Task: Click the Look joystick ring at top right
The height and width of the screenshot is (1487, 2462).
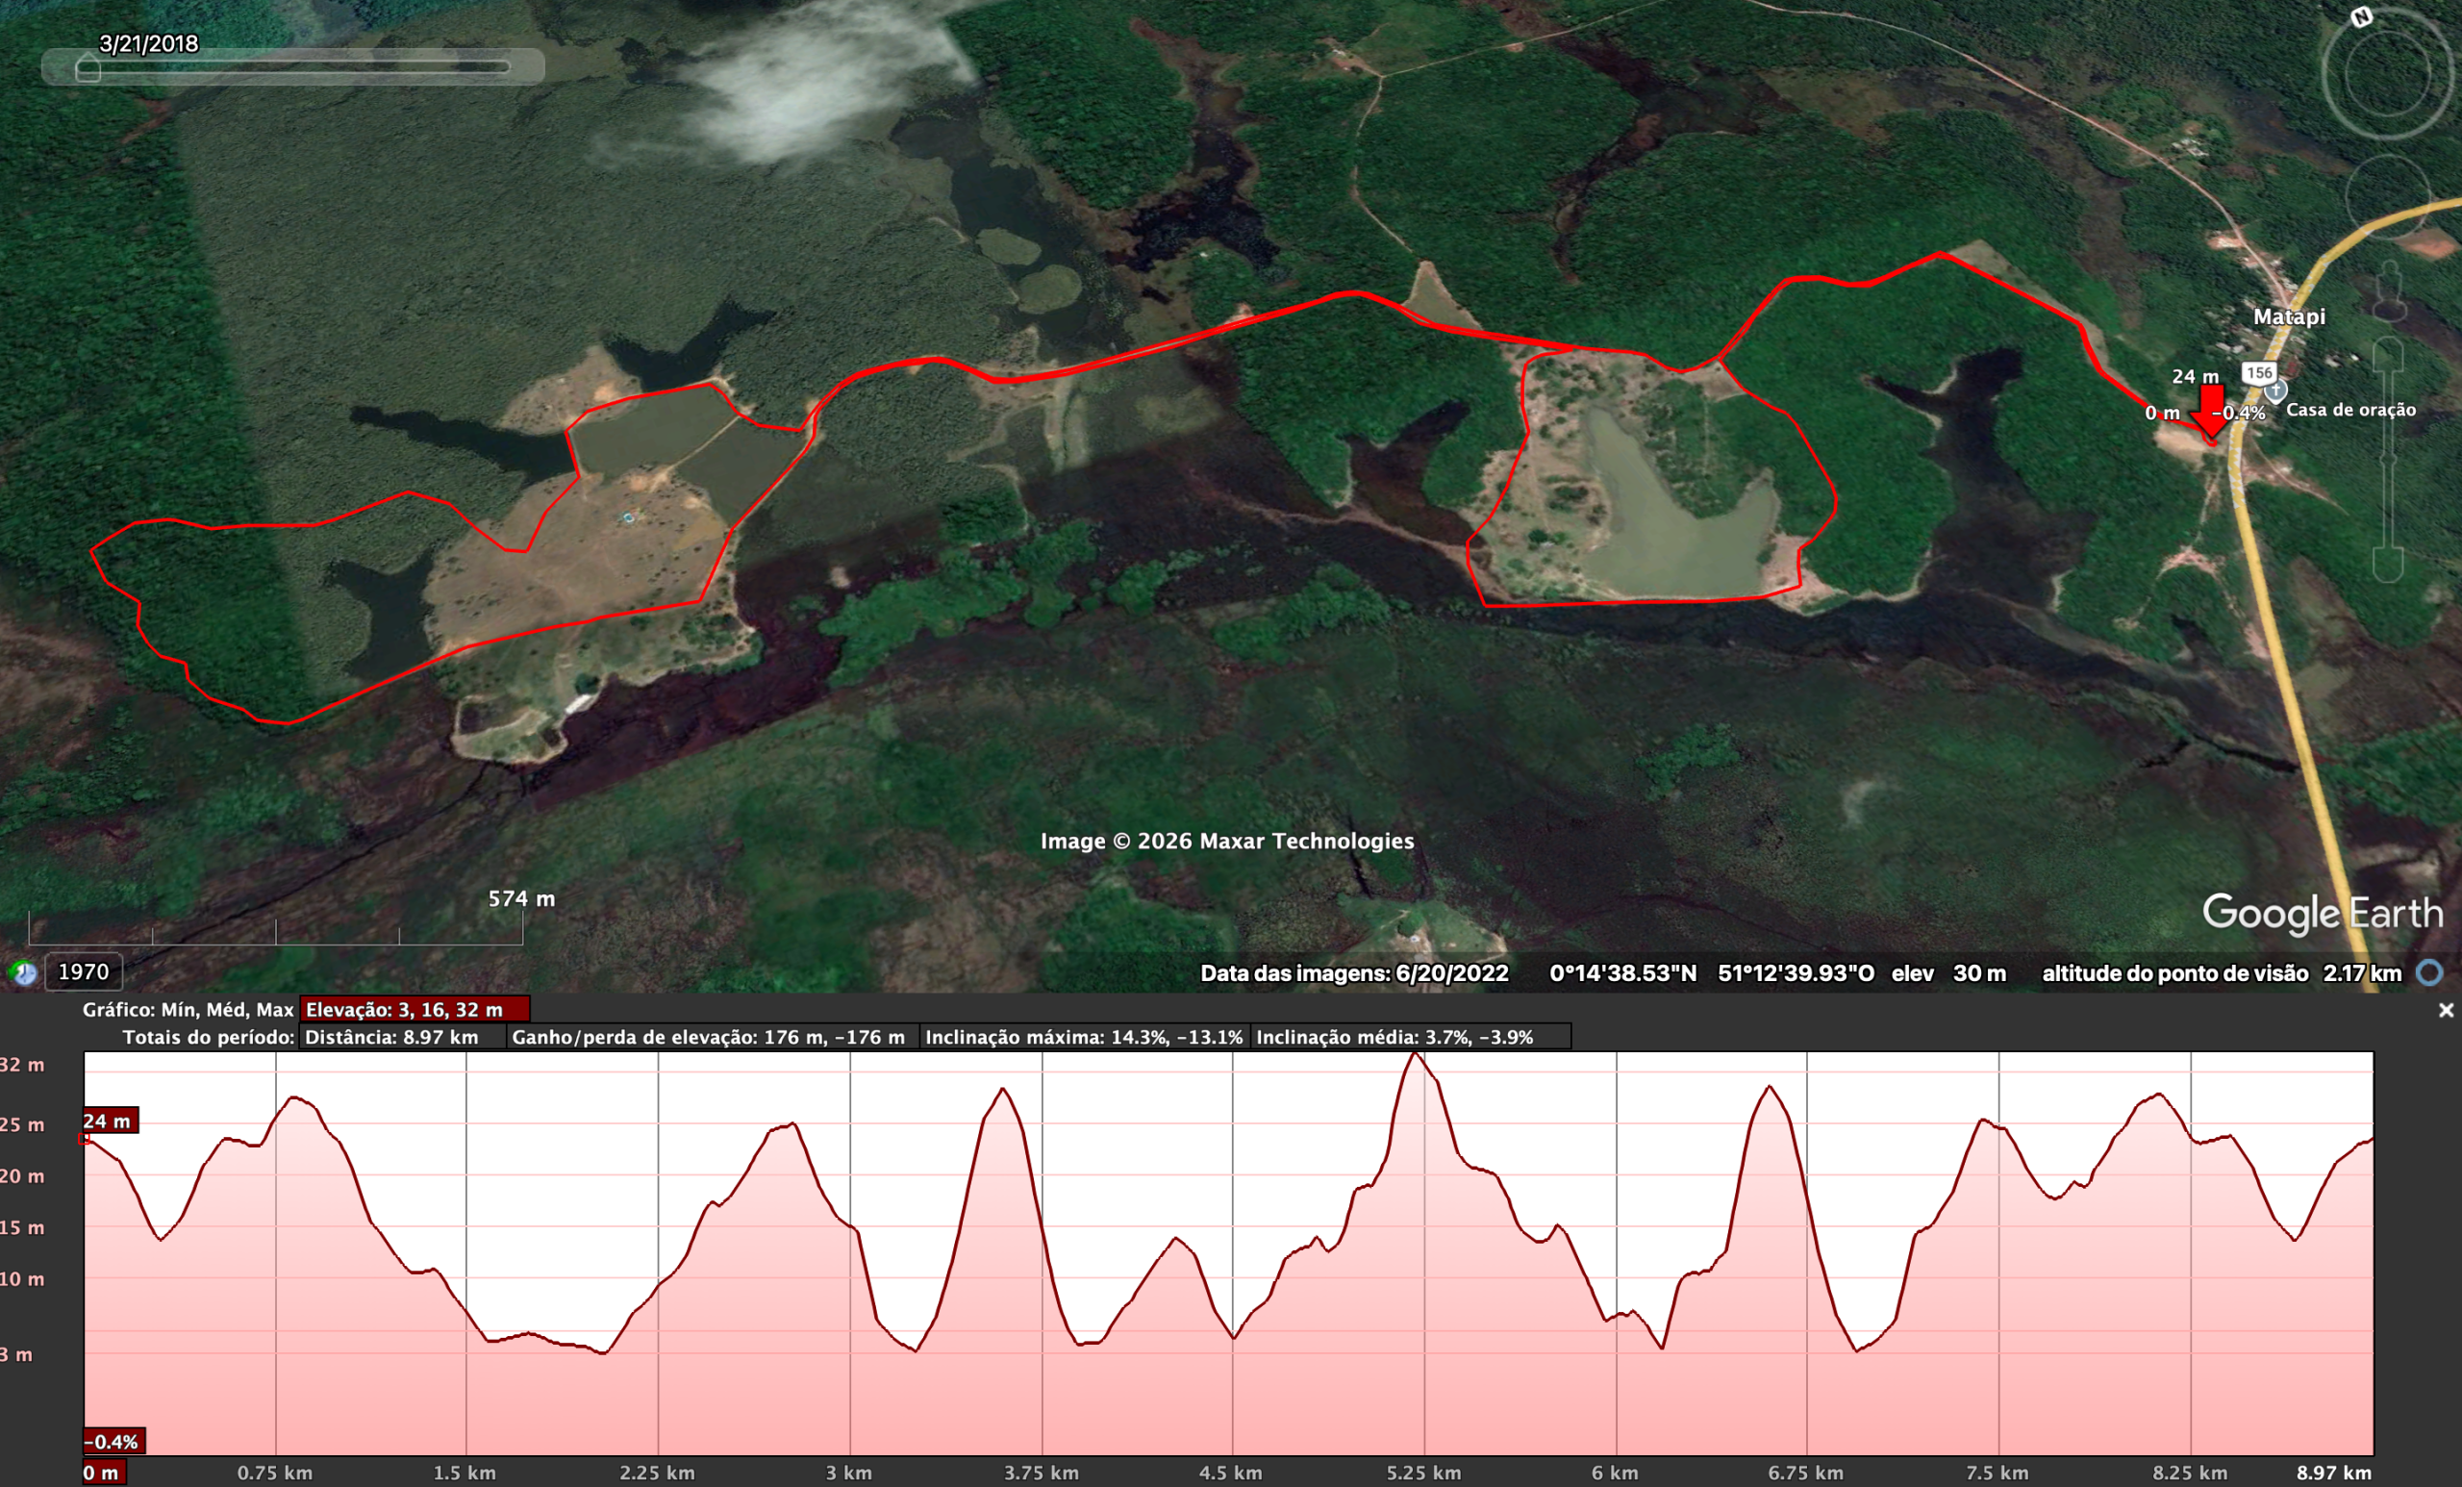Action: coord(2387,75)
